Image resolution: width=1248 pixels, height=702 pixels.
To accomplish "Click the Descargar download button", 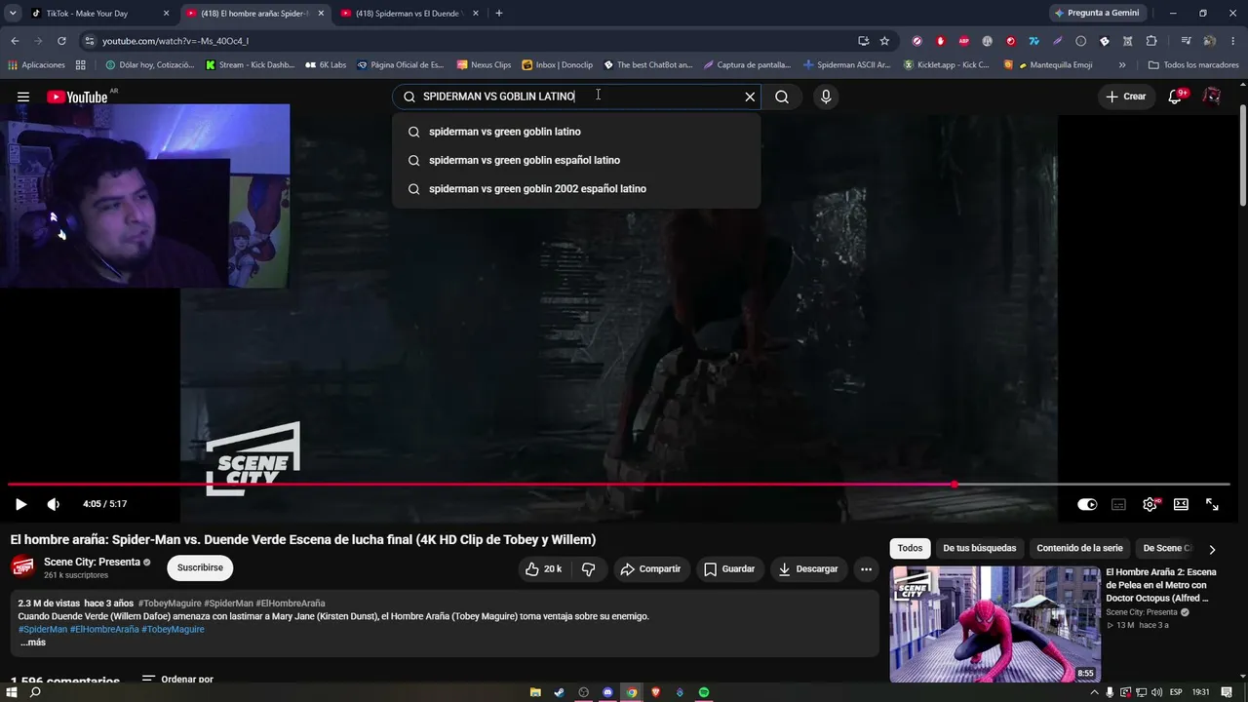I will [x=808, y=569].
